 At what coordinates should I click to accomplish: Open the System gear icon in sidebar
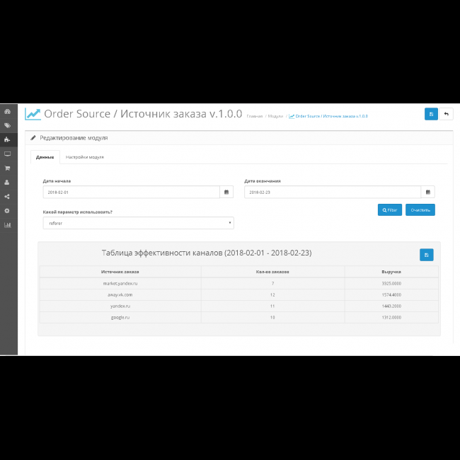click(7, 210)
